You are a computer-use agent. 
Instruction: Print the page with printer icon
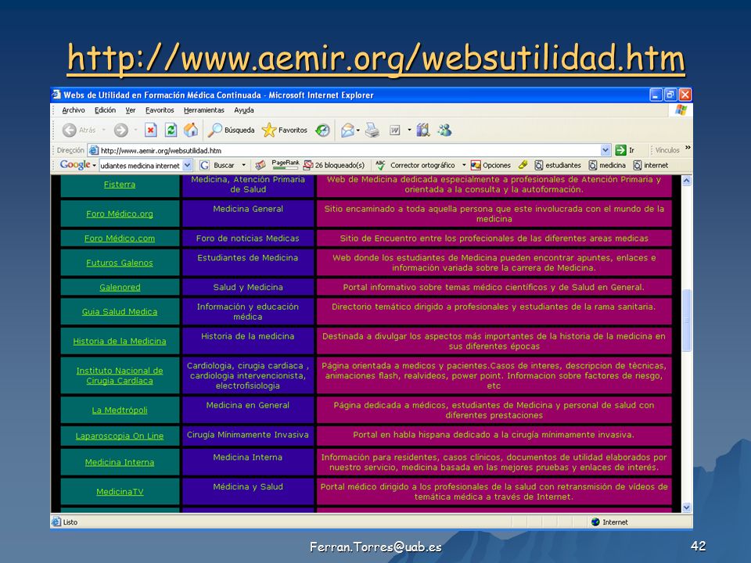[x=372, y=130]
